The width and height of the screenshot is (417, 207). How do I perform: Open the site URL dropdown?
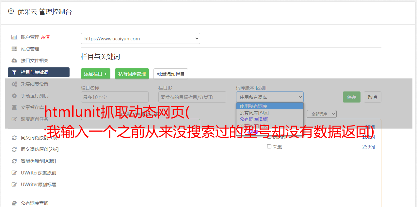click(x=140, y=38)
